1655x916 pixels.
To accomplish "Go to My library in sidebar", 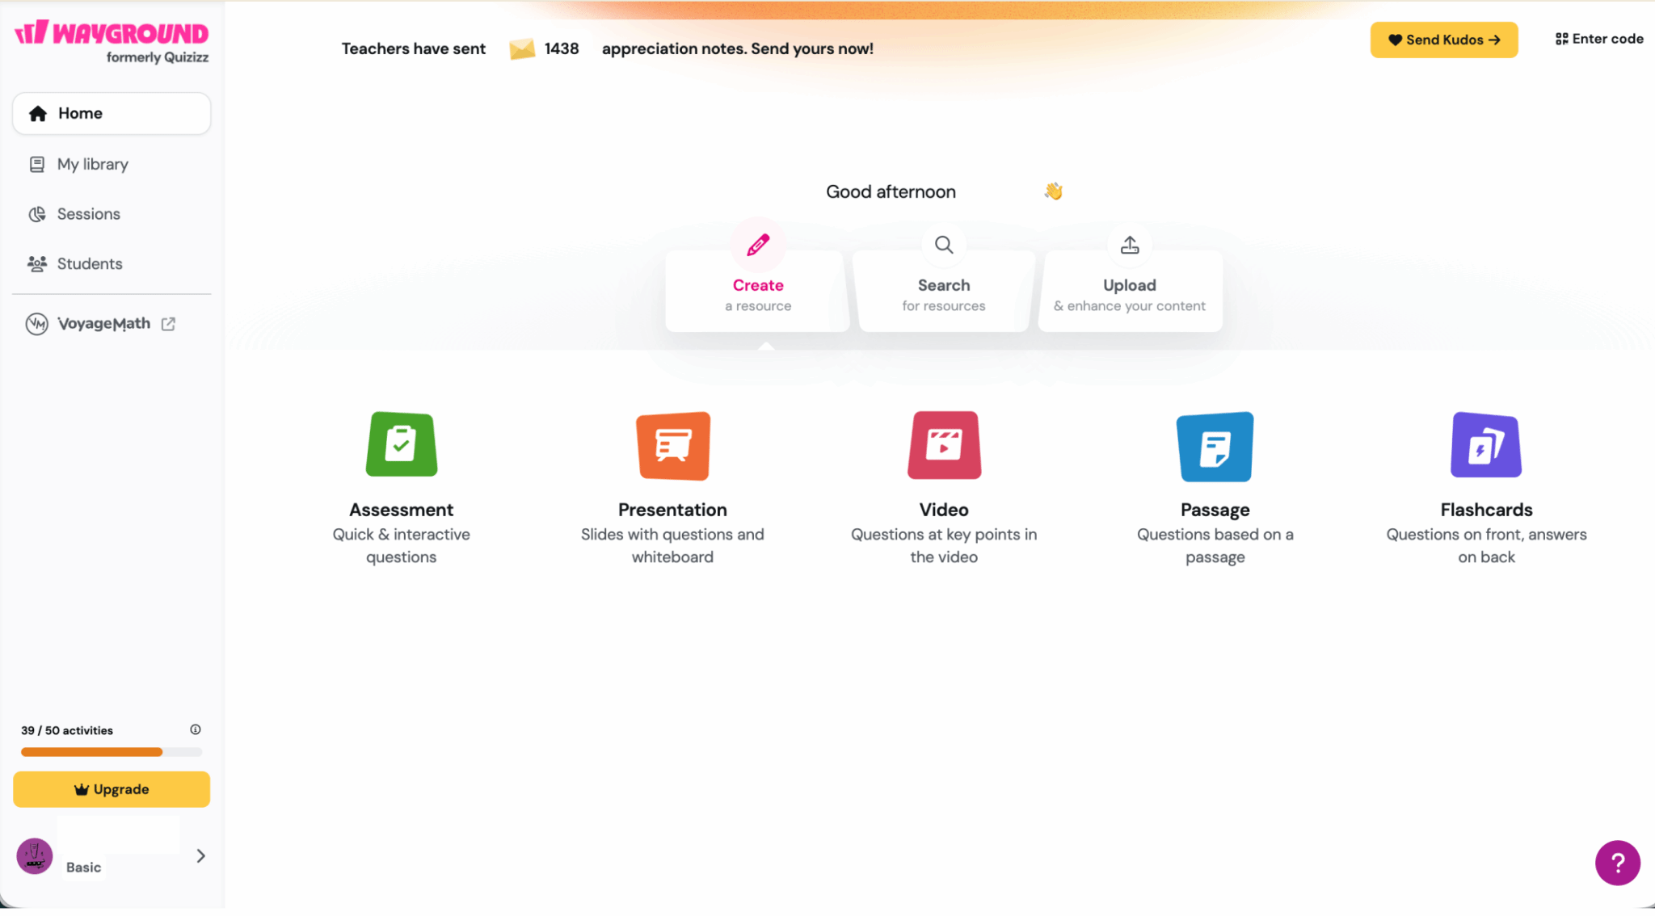I will click(x=92, y=164).
